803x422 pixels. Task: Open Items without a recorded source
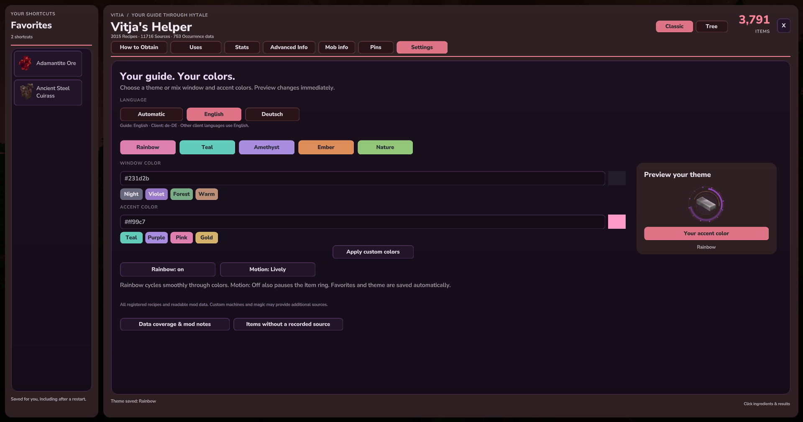(x=288, y=324)
